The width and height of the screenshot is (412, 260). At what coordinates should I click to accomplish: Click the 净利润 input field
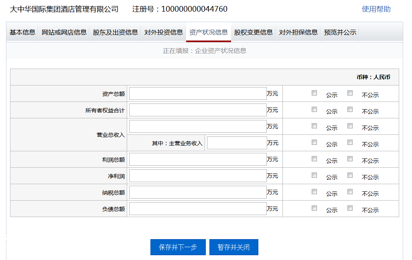[x=197, y=175]
